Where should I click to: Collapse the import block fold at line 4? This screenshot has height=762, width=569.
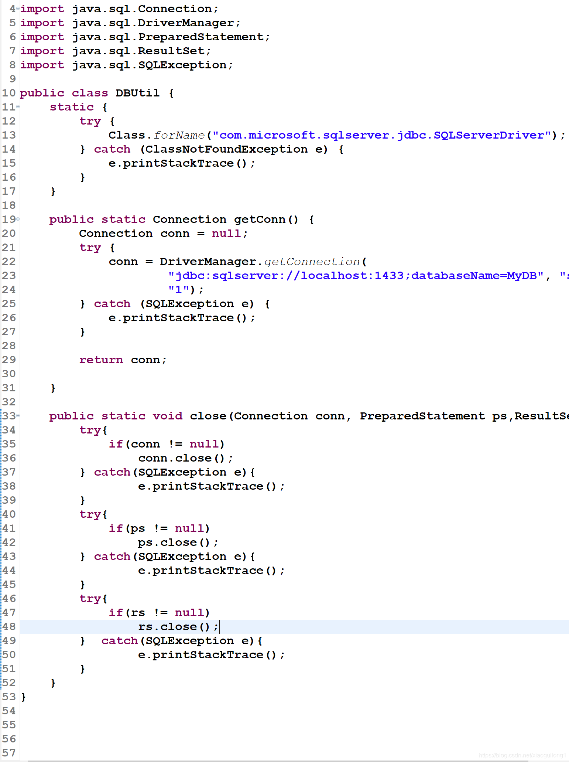click(18, 8)
